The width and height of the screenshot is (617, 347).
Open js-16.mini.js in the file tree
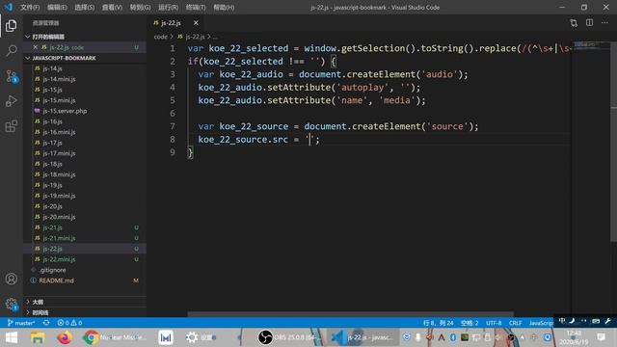(x=59, y=132)
